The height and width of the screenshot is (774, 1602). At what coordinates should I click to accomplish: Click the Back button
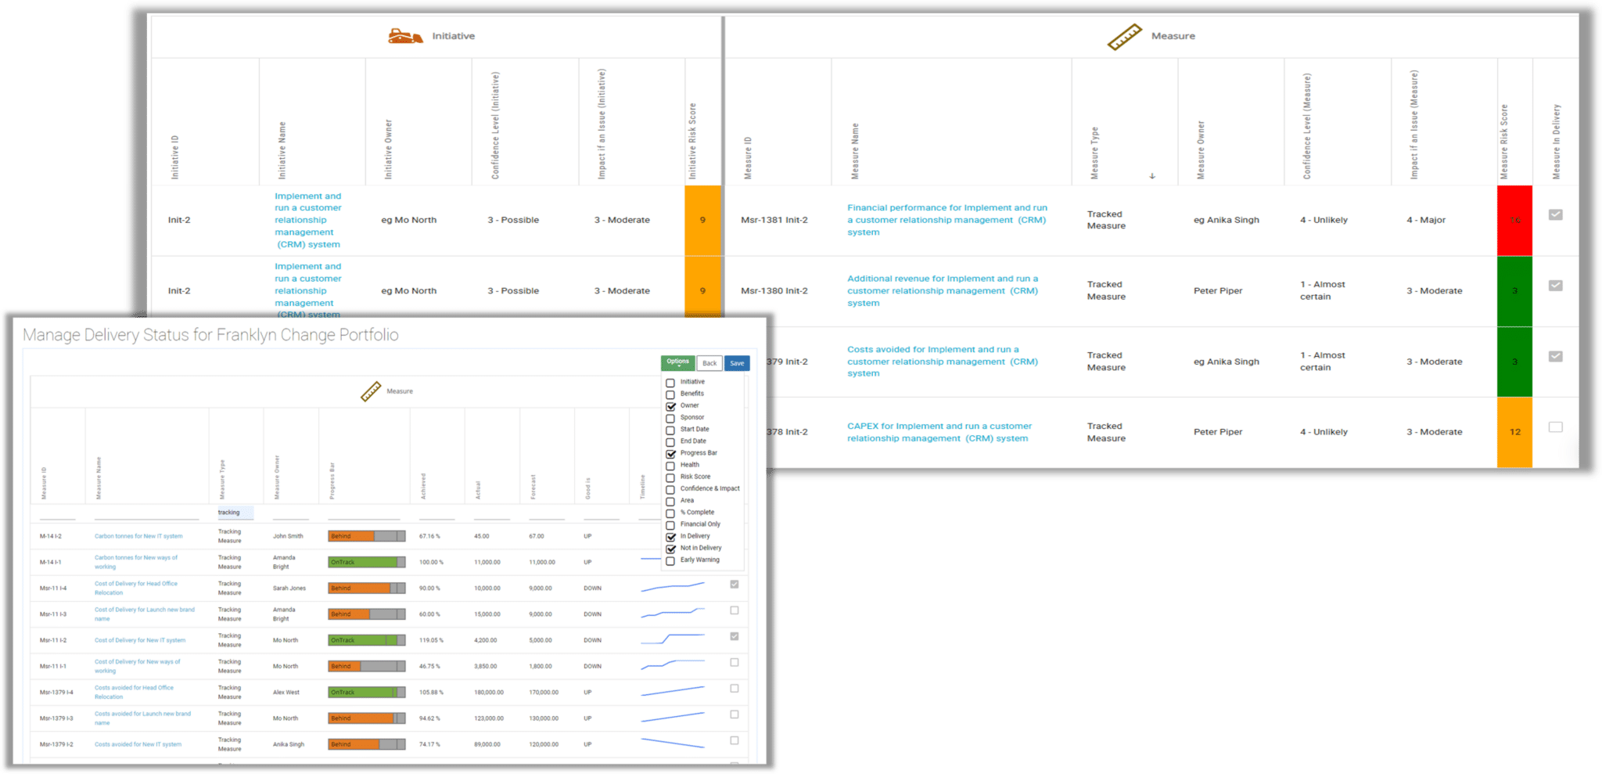709,363
